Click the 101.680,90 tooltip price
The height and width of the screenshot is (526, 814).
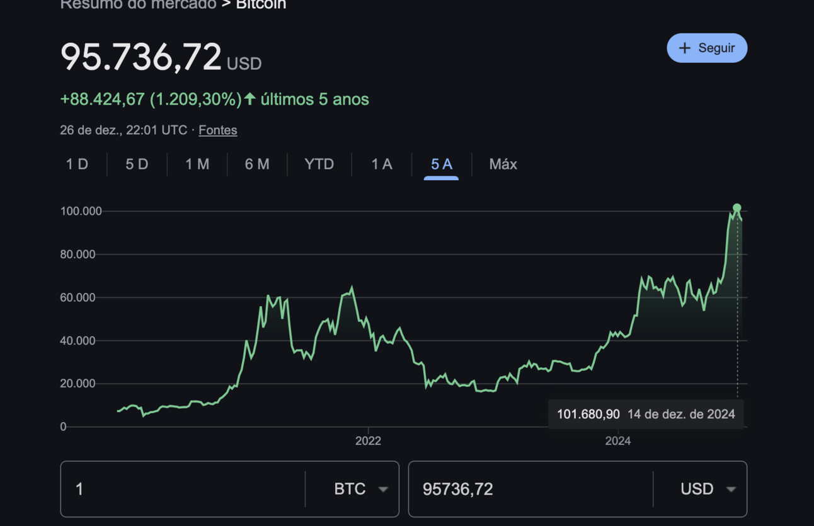pos(588,415)
